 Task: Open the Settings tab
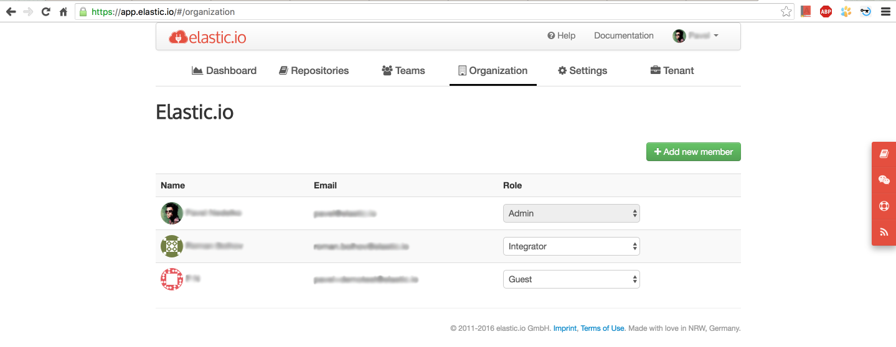583,70
